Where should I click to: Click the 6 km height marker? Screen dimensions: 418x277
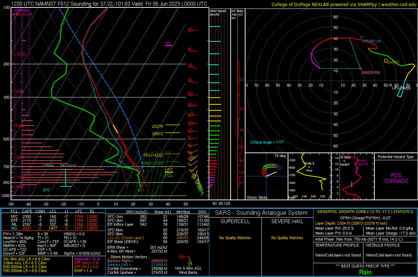pos(20,126)
